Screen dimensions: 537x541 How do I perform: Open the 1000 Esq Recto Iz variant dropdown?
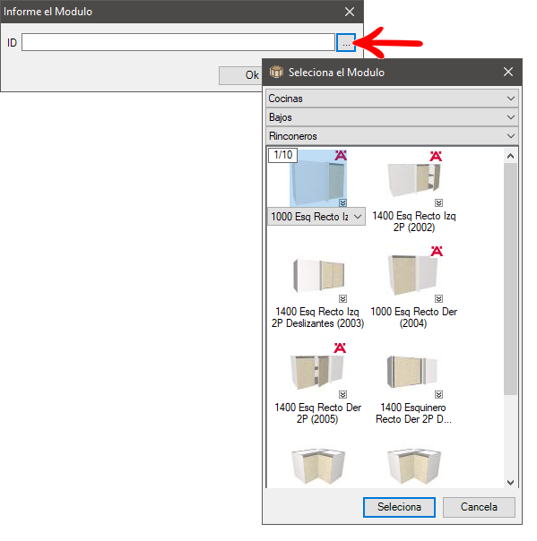(x=316, y=217)
